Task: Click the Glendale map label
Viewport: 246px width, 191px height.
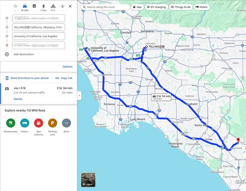Action: 126,33
